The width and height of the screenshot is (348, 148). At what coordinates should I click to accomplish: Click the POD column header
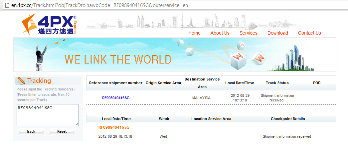(x=317, y=83)
